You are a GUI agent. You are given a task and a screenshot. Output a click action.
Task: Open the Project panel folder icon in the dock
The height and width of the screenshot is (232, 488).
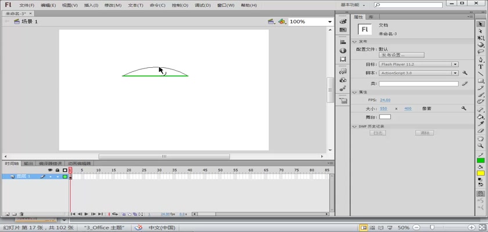coord(343,100)
